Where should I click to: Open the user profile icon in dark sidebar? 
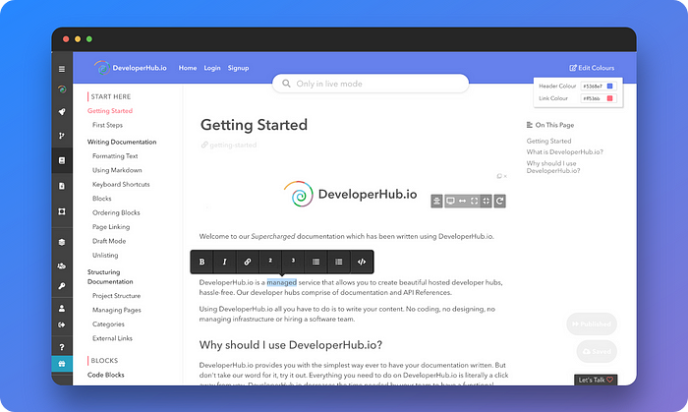click(62, 309)
